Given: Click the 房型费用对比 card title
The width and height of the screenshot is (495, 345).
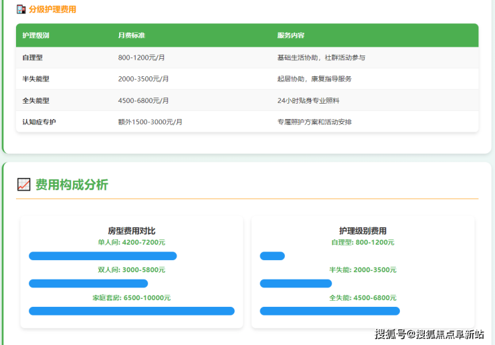Looking at the screenshot, I should pyautogui.click(x=132, y=231).
